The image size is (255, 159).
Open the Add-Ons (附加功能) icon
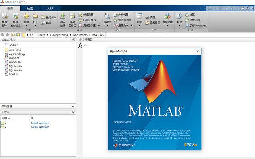click(x=167, y=16)
